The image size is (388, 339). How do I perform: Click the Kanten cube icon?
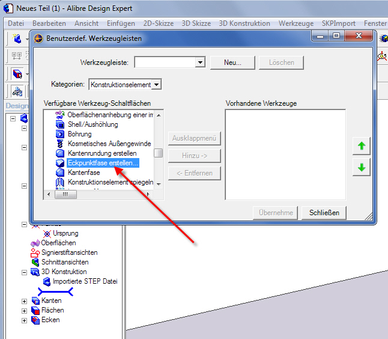(35, 301)
